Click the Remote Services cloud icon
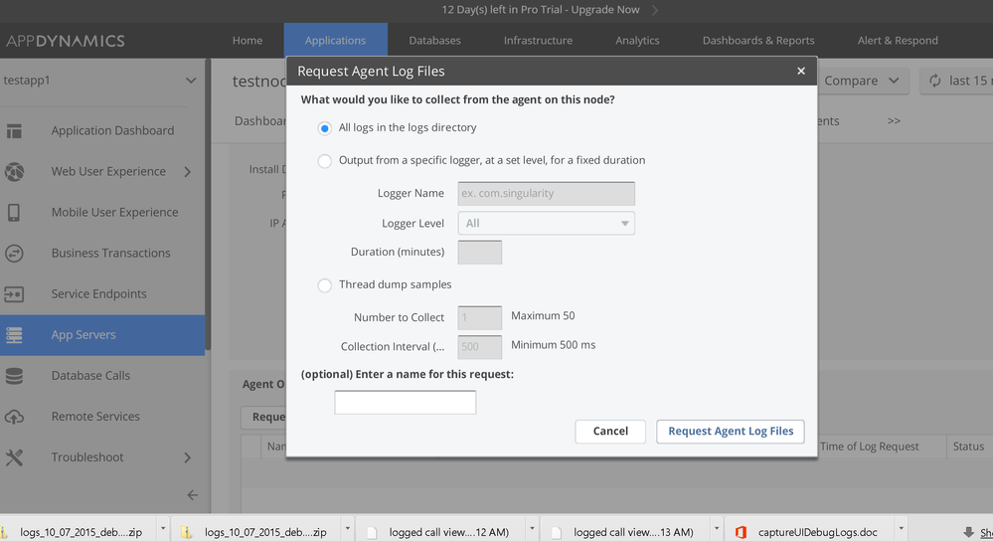The image size is (993, 541). tap(14, 417)
